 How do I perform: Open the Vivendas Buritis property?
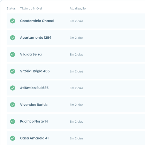tap(34, 105)
